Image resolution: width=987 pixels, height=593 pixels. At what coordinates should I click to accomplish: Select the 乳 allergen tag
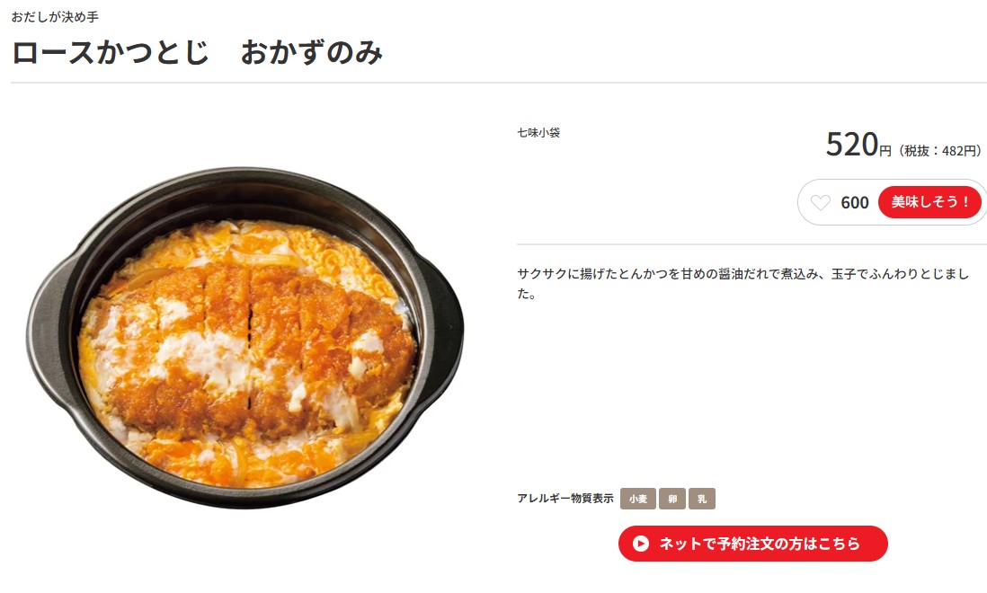coord(702,499)
